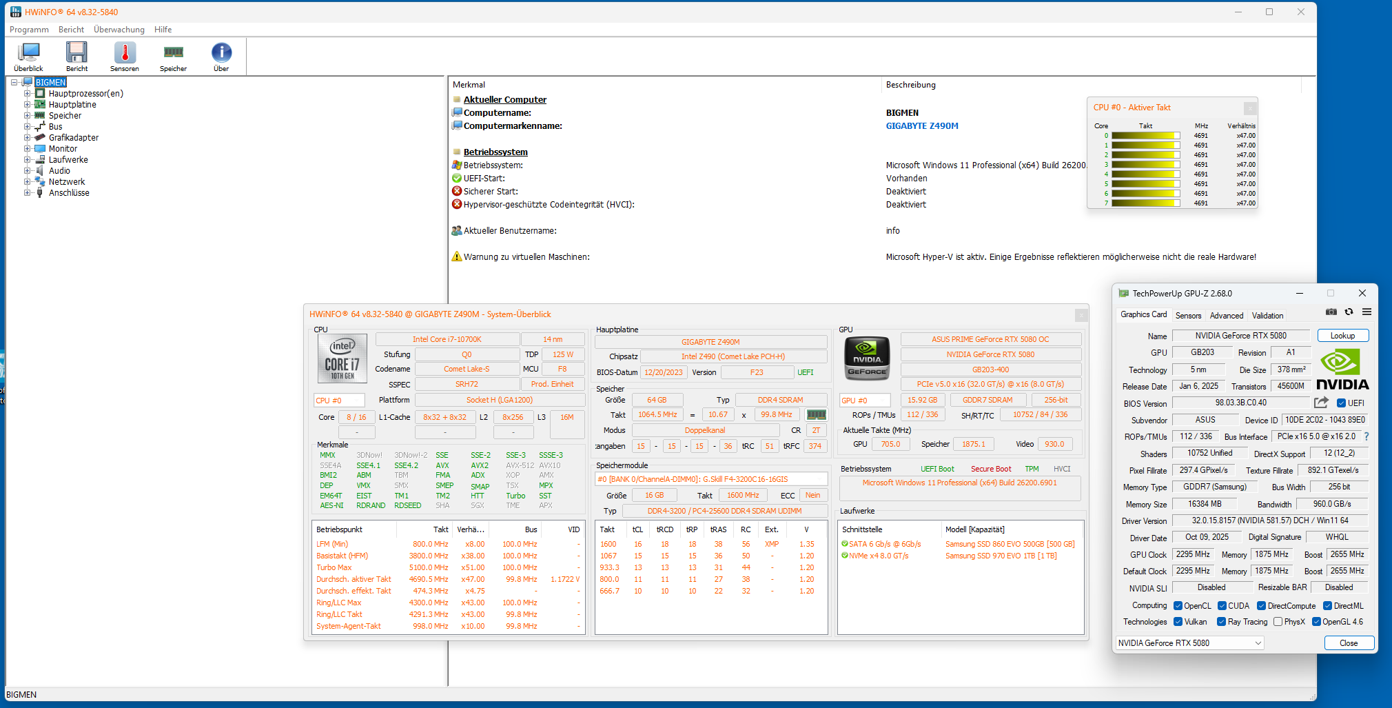Screen dimensions: 1392x708
Task: Switch to the Advanced tab in GPU-Z
Action: point(1227,316)
